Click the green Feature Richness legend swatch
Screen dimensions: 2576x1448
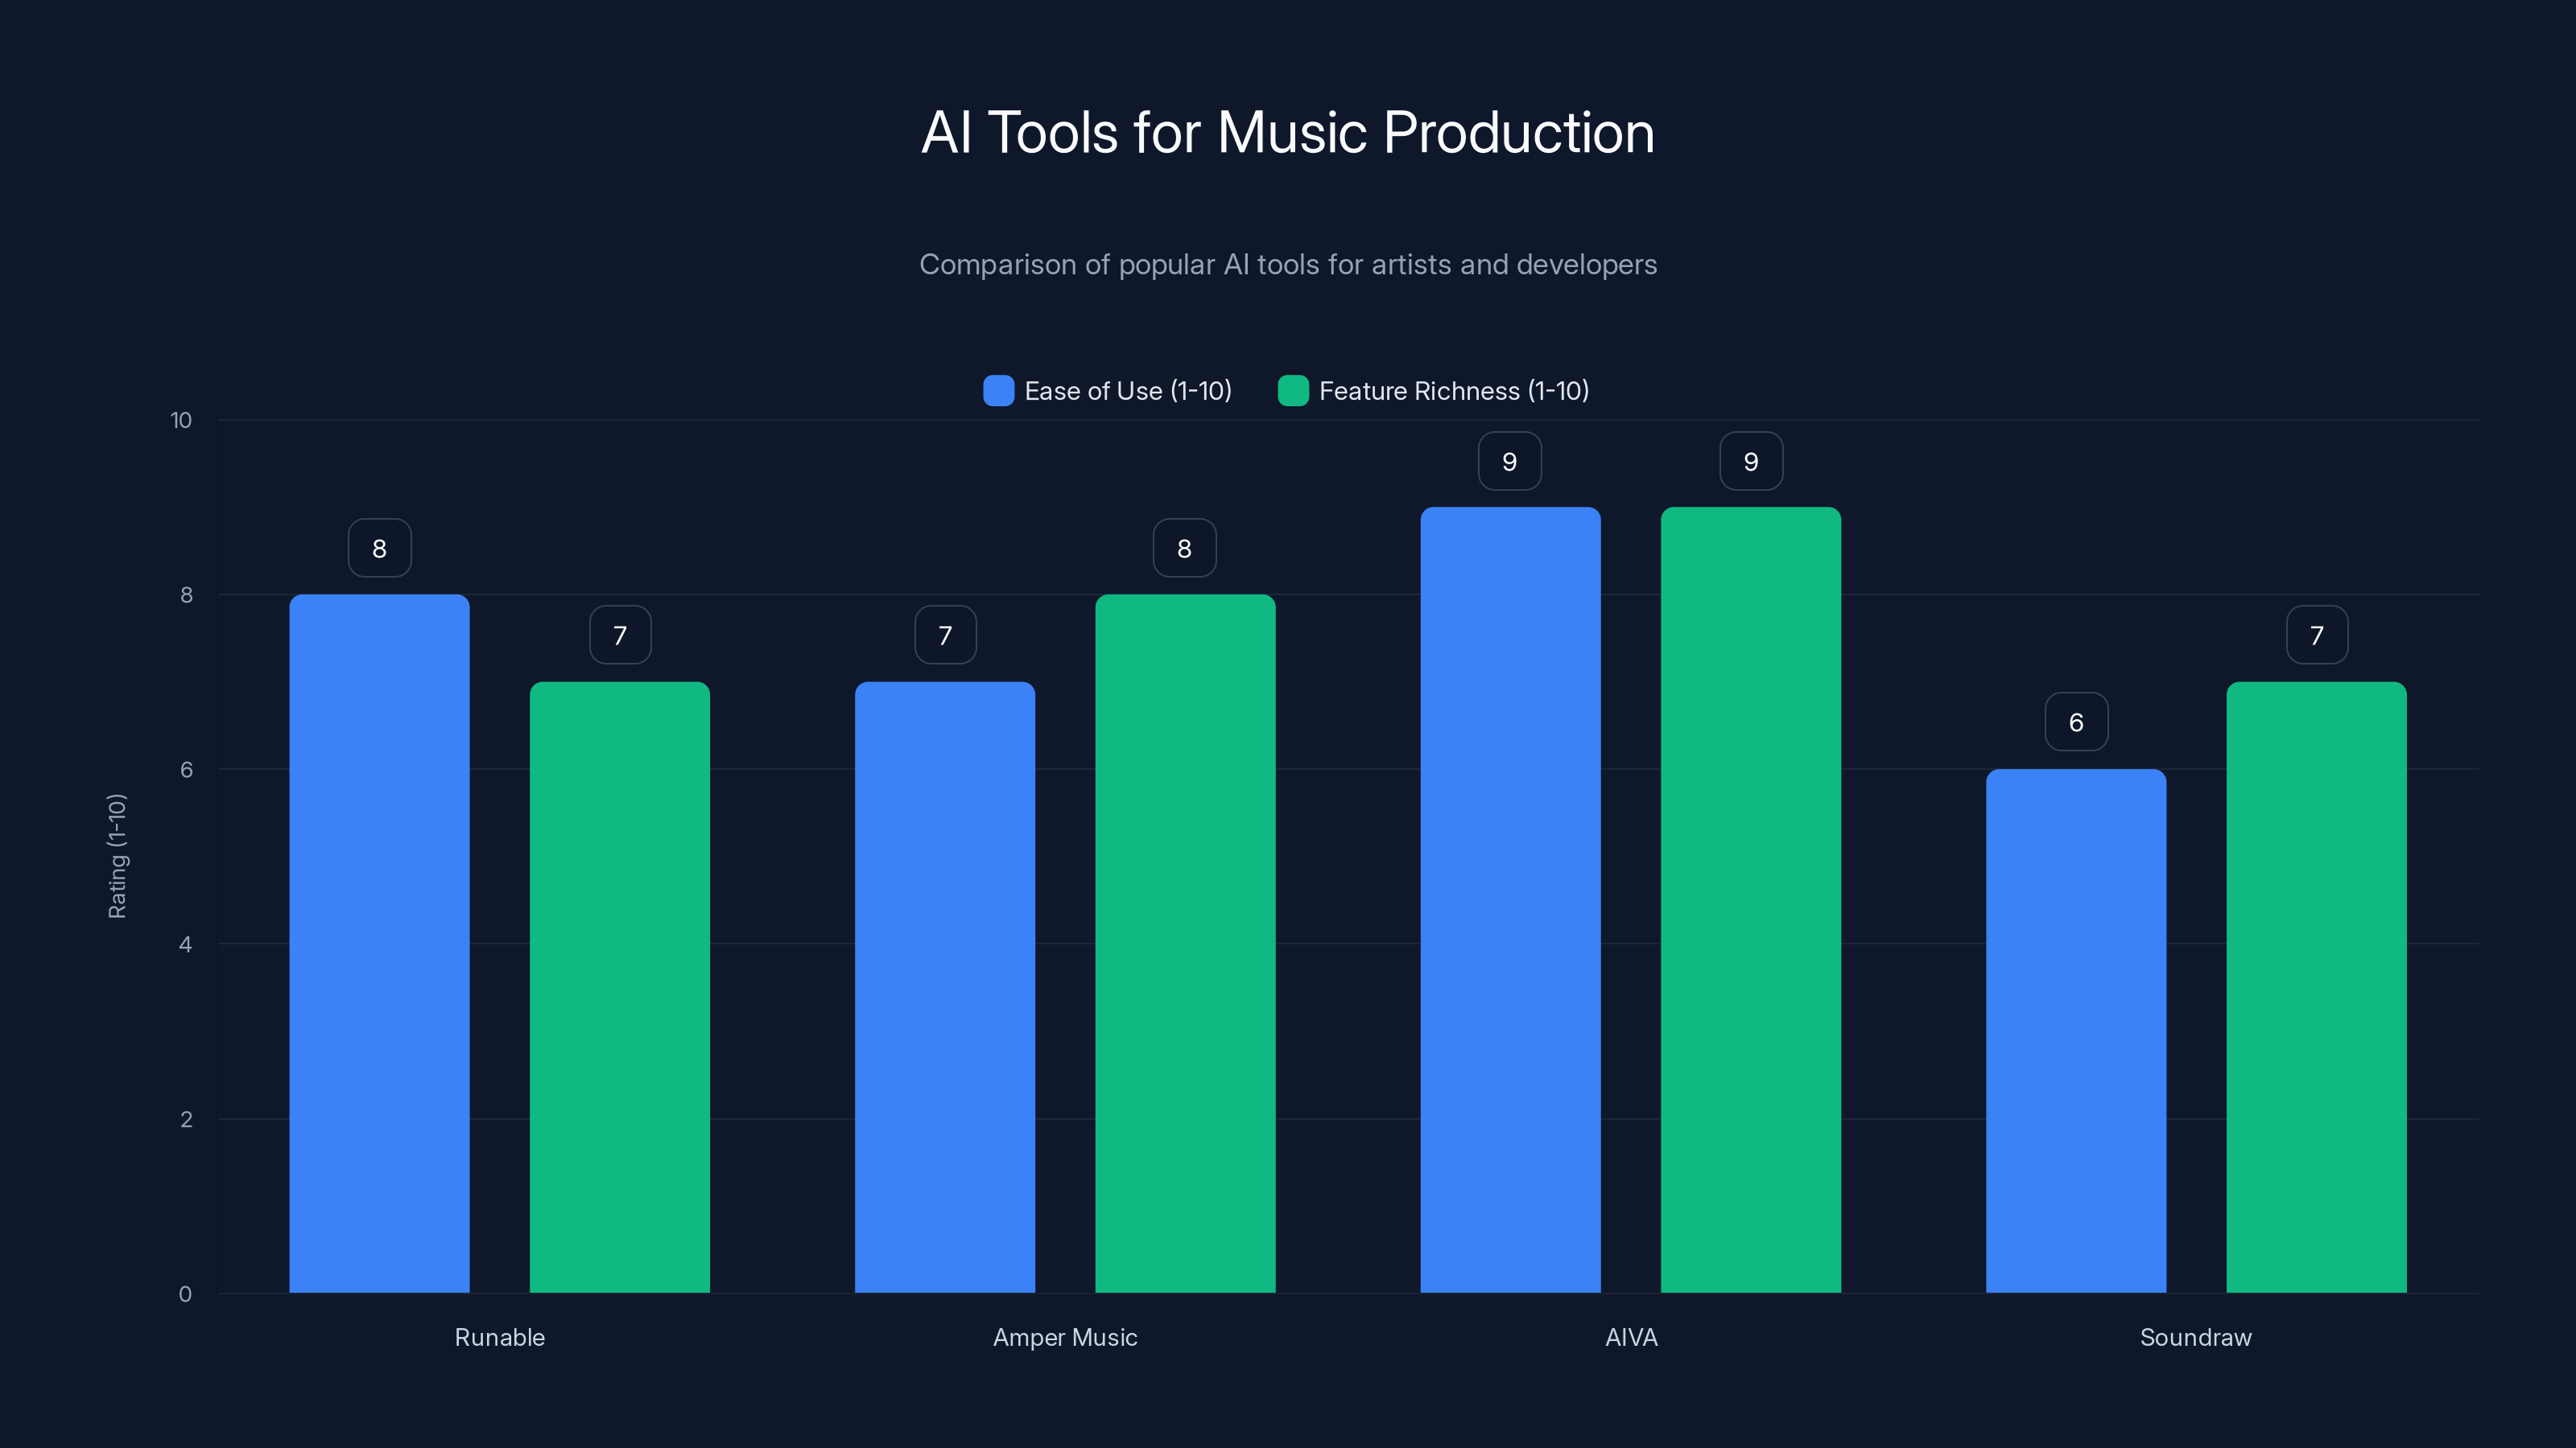pyautogui.click(x=1293, y=391)
